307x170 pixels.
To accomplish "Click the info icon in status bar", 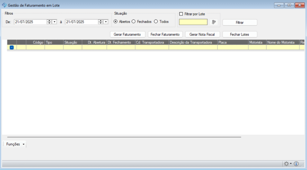I will pyautogui.click(x=296, y=164).
